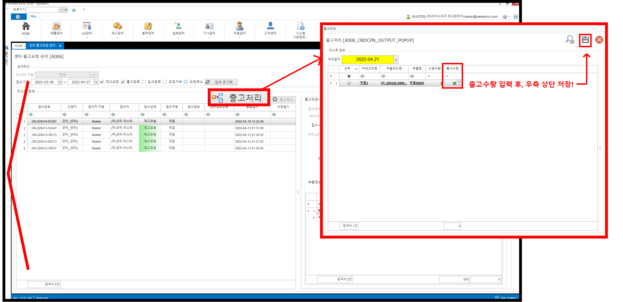Open the AS관리 ribbon icon

(87, 26)
